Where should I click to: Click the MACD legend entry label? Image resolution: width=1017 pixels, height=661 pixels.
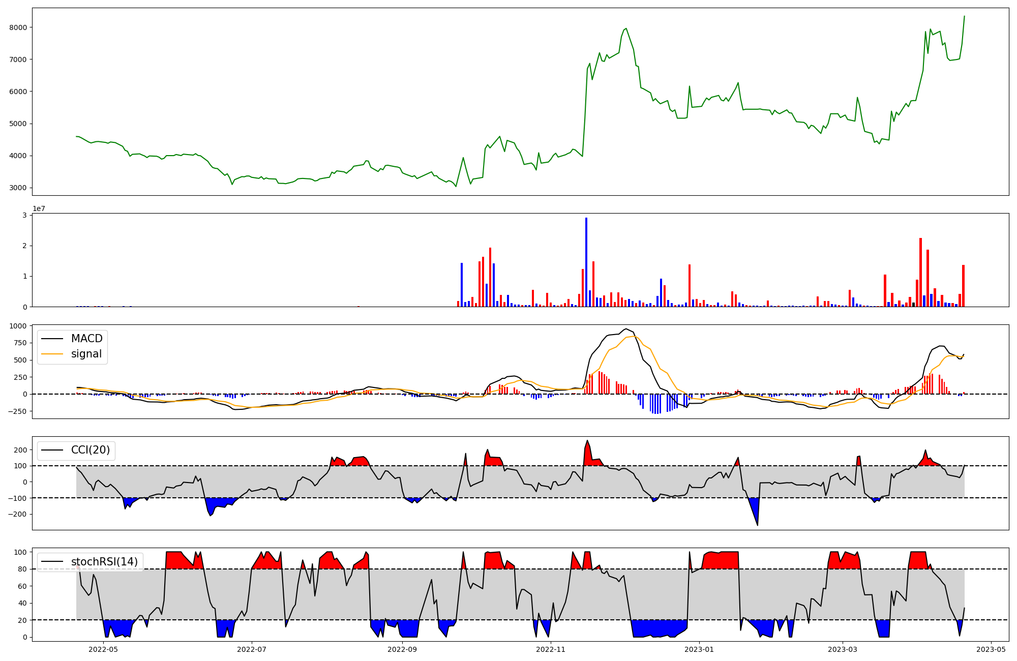pos(86,339)
